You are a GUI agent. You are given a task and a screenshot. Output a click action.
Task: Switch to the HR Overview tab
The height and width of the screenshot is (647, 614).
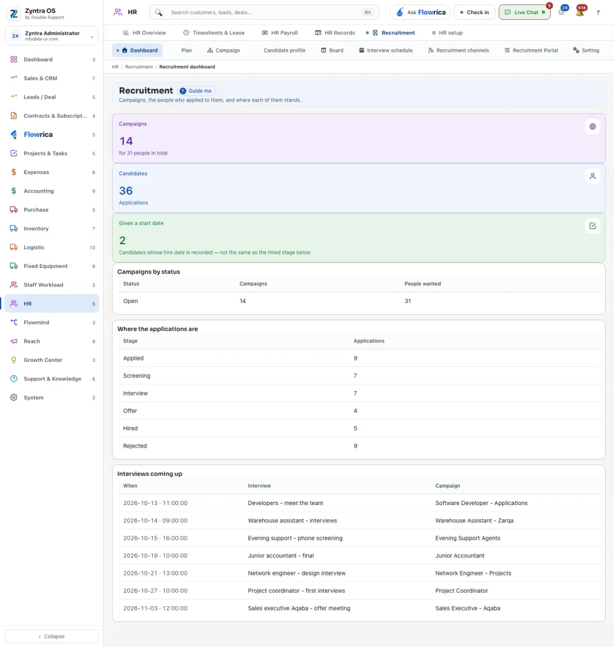point(145,33)
